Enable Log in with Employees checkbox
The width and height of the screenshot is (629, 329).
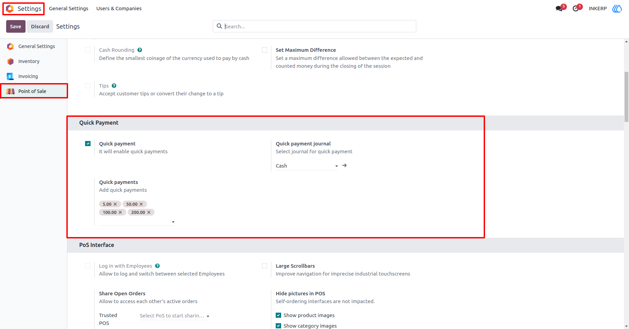click(88, 266)
